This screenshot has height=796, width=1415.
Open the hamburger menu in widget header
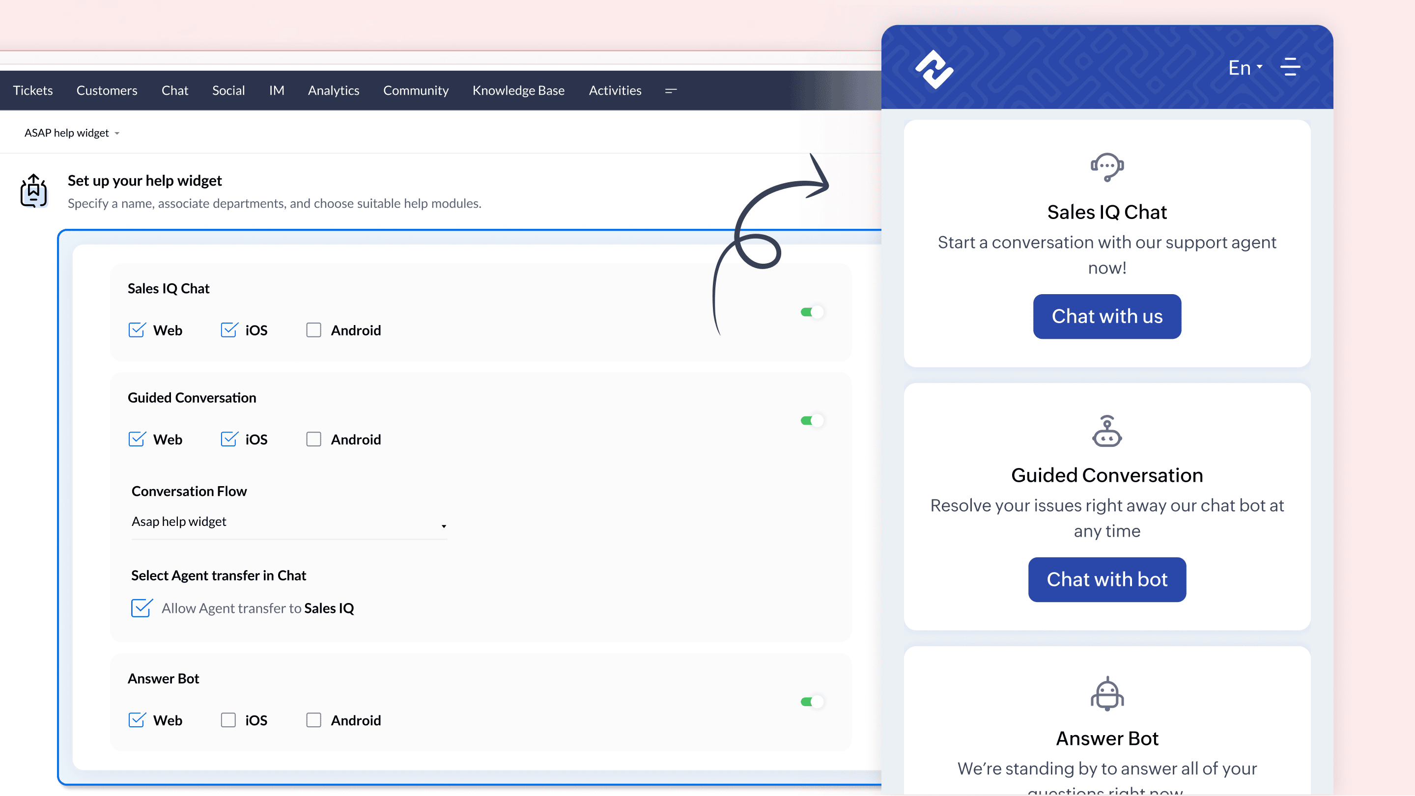(x=1290, y=67)
